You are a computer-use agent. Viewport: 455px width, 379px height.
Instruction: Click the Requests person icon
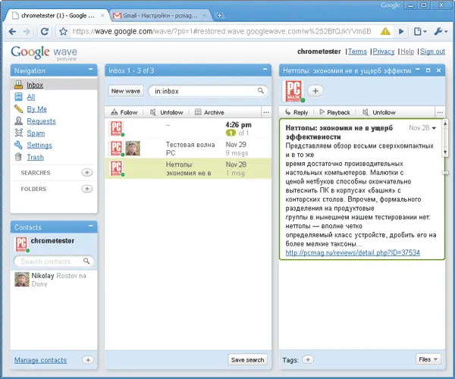click(18, 121)
